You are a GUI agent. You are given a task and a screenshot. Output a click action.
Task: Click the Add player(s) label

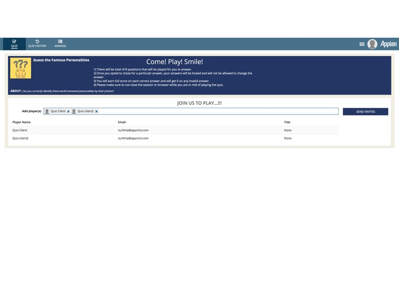[32, 111]
